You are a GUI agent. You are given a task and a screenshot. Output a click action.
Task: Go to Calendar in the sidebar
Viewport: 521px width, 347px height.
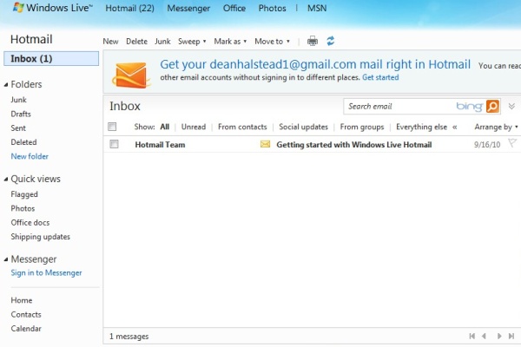pos(26,329)
